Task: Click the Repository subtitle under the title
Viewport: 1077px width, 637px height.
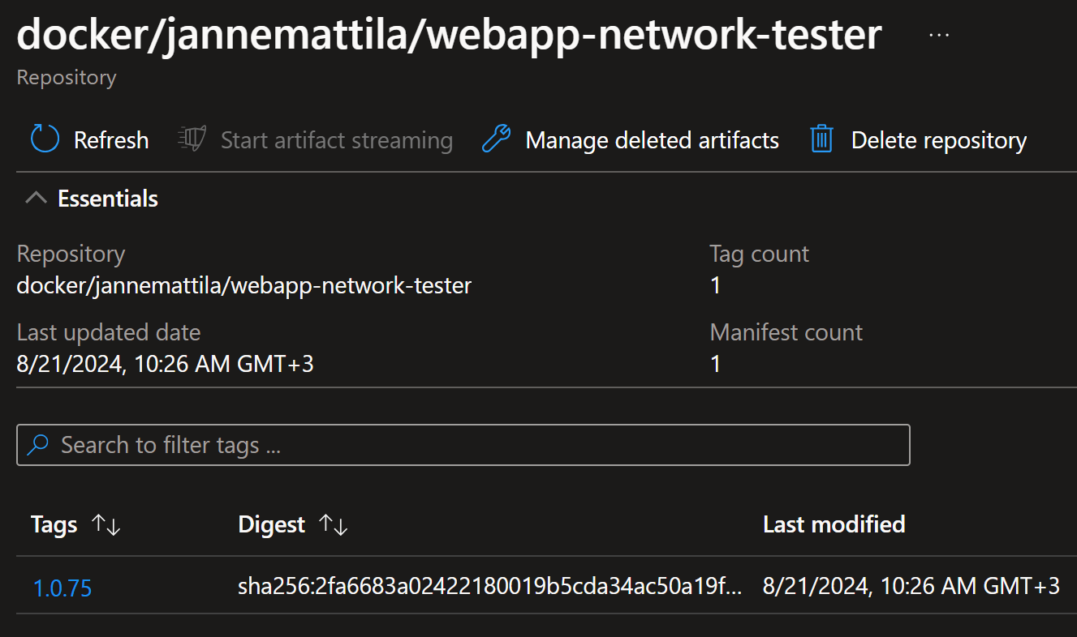Action: (67, 78)
